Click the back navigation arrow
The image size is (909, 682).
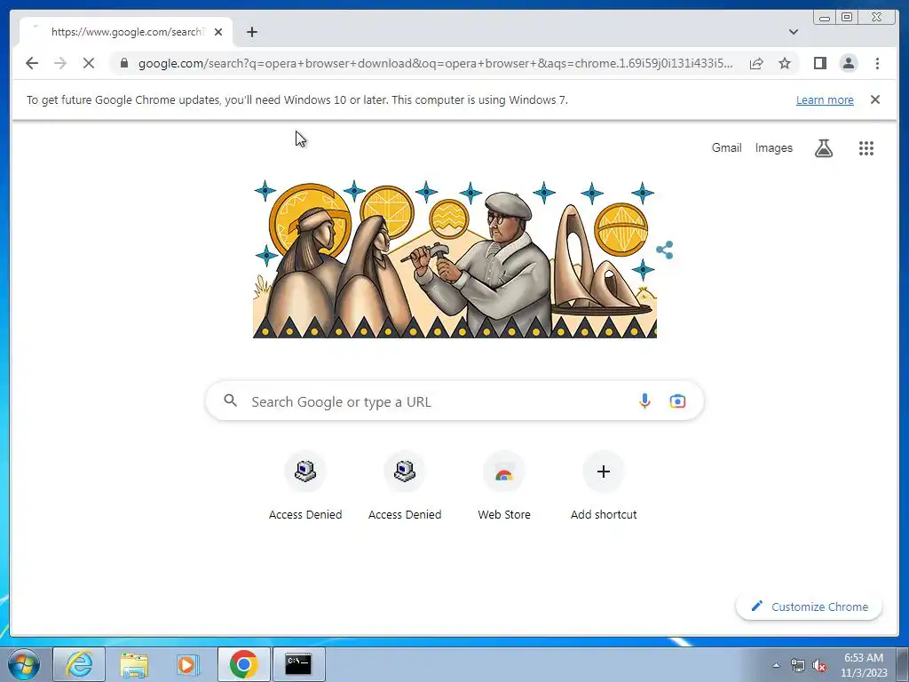pos(32,63)
